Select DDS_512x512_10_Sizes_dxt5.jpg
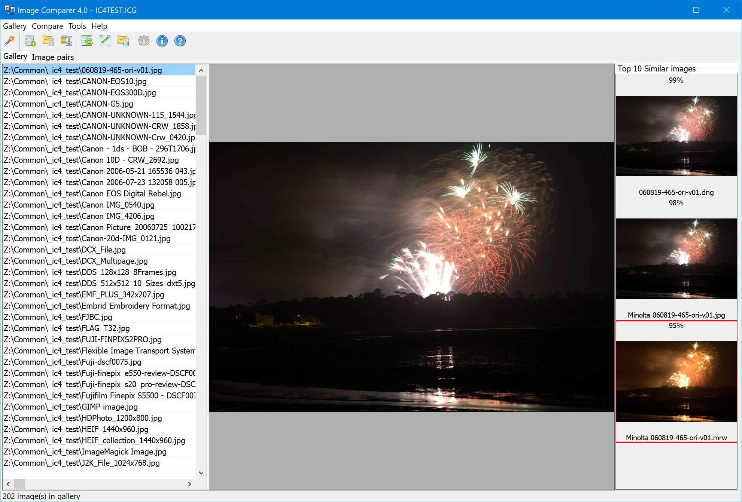This screenshot has height=502, width=742. coord(99,283)
